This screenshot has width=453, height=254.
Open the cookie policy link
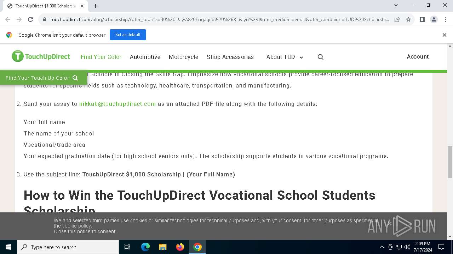click(x=76, y=226)
